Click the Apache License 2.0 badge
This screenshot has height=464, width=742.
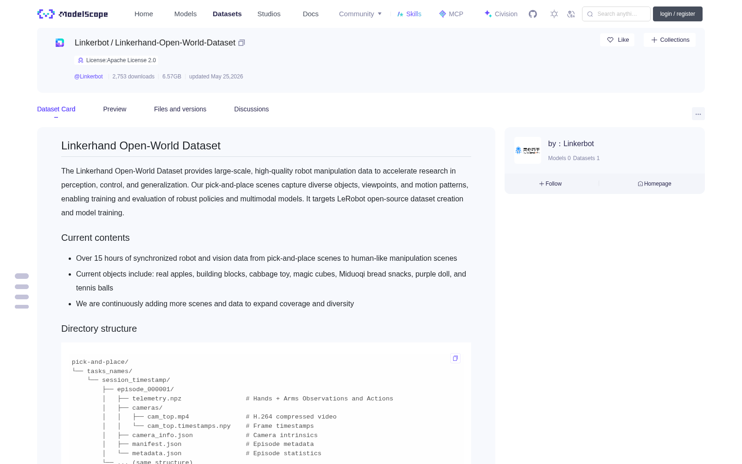[116, 60]
